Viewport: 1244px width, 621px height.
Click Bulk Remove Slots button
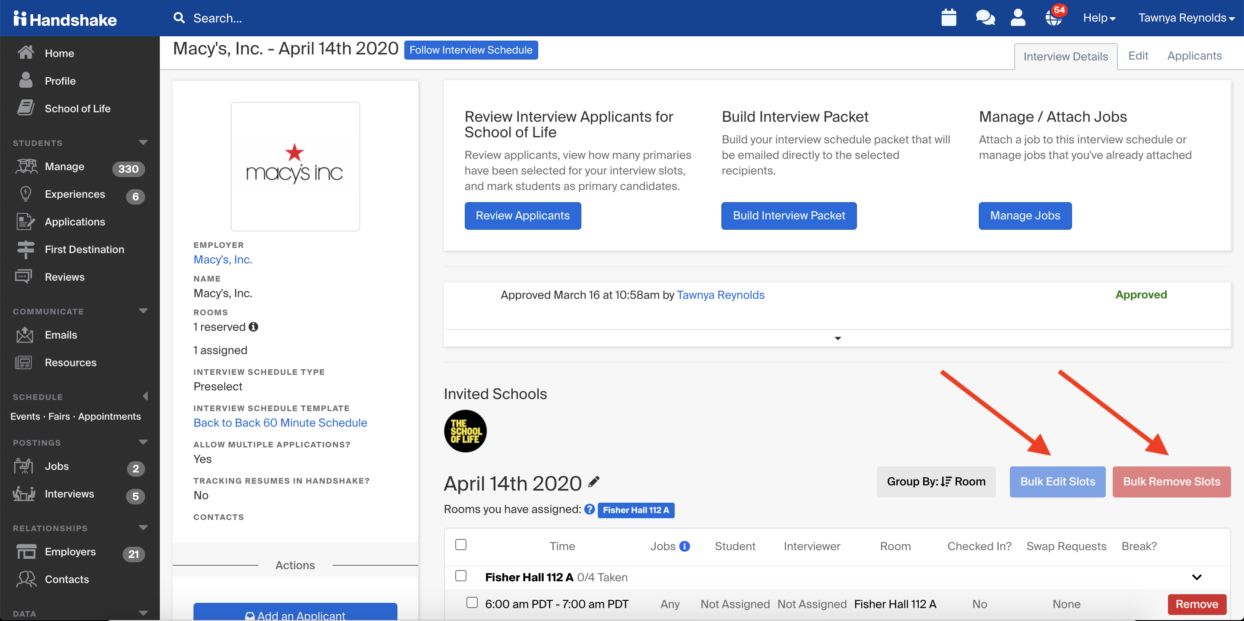[x=1171, y=482]
